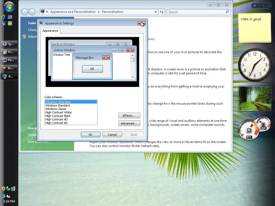
Task: Click the security shield alert tray icon
Action: (x=3, y=189)
